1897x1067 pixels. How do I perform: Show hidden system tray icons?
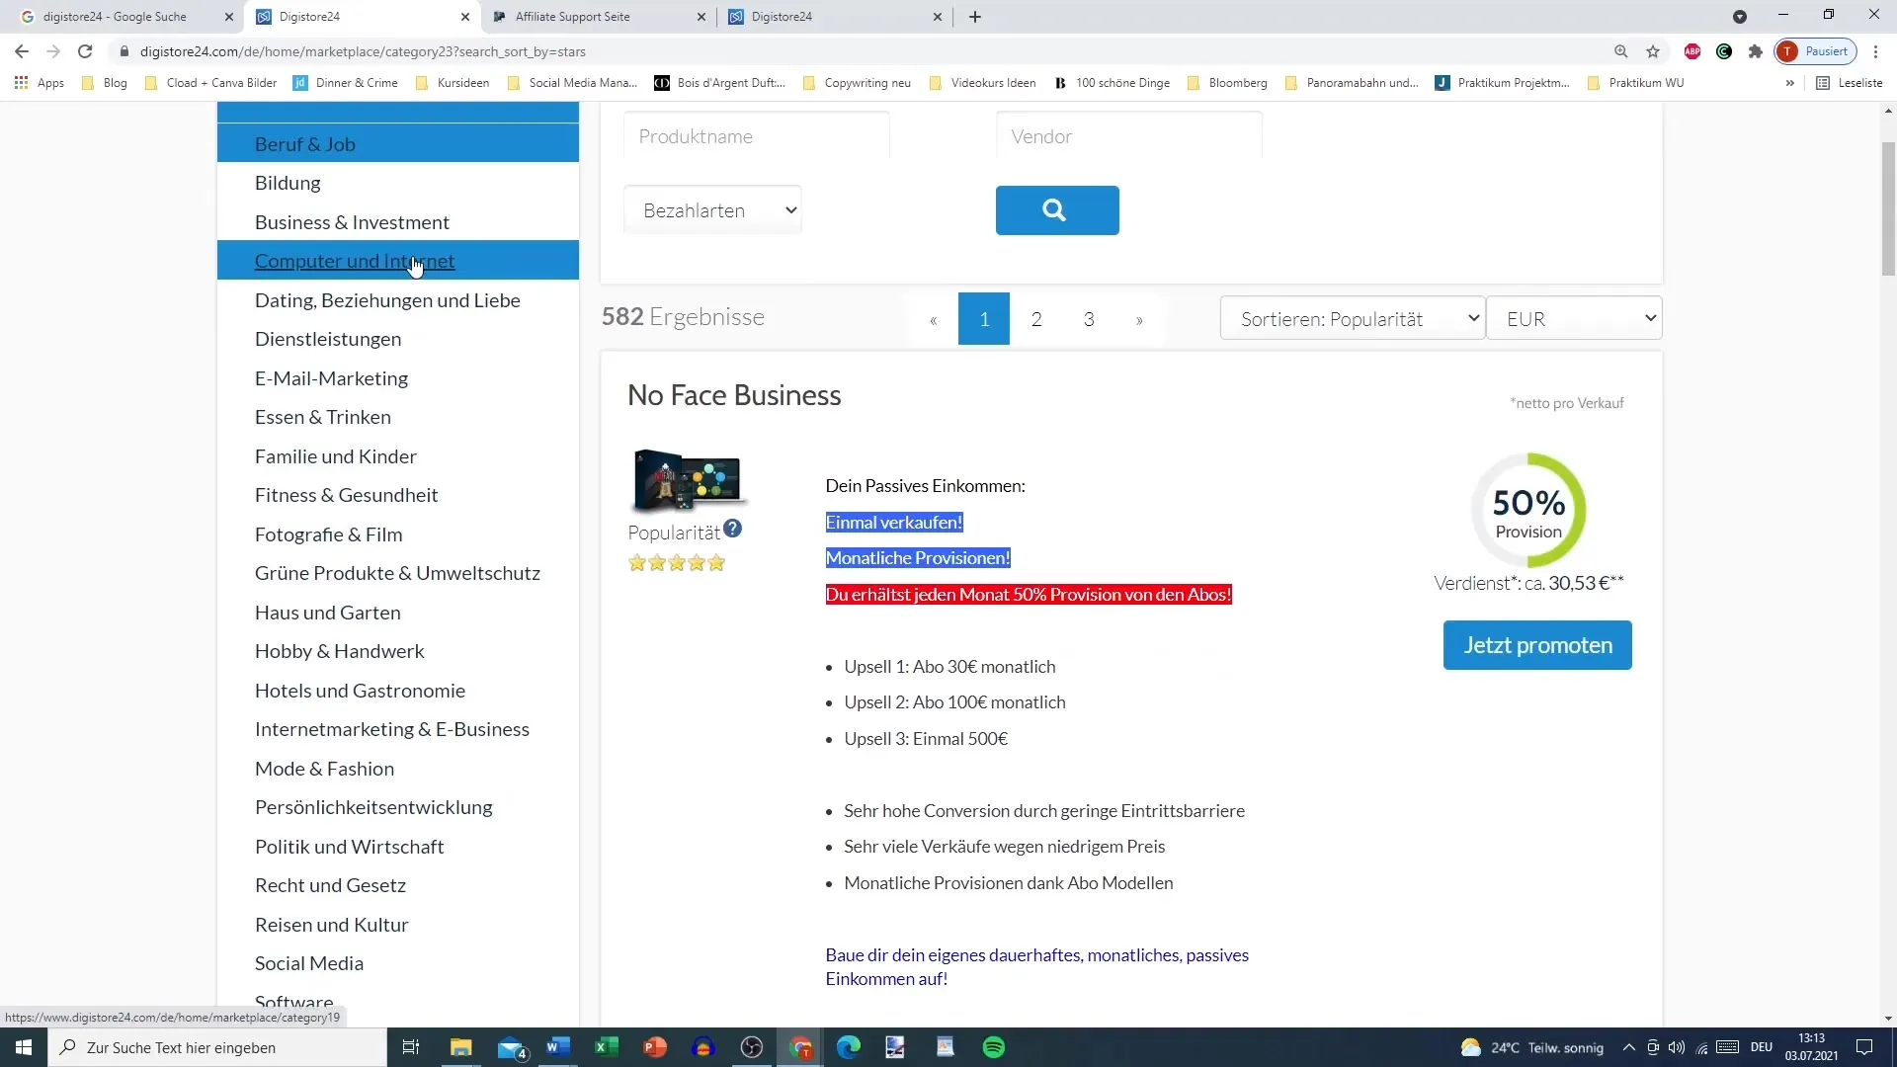(1629, 1047)
